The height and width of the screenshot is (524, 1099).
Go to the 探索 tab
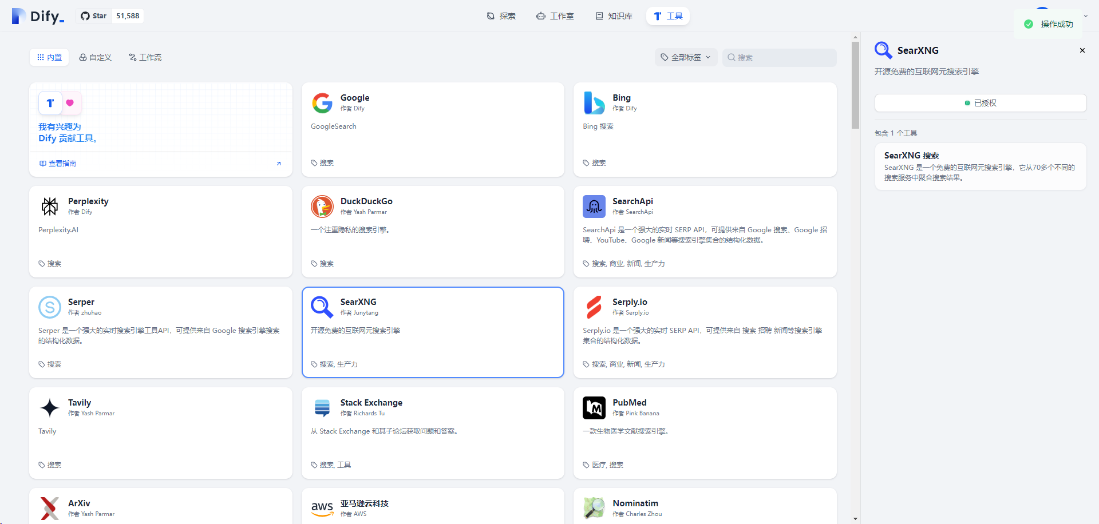click(x=501, y=16)
